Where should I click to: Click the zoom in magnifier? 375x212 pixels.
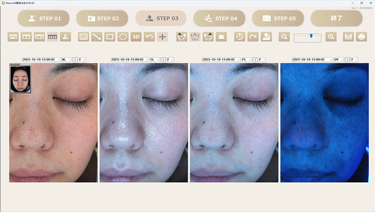pos(331,37)
